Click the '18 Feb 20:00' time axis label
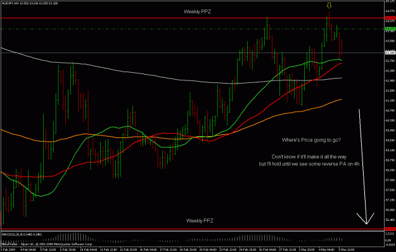 188,249
